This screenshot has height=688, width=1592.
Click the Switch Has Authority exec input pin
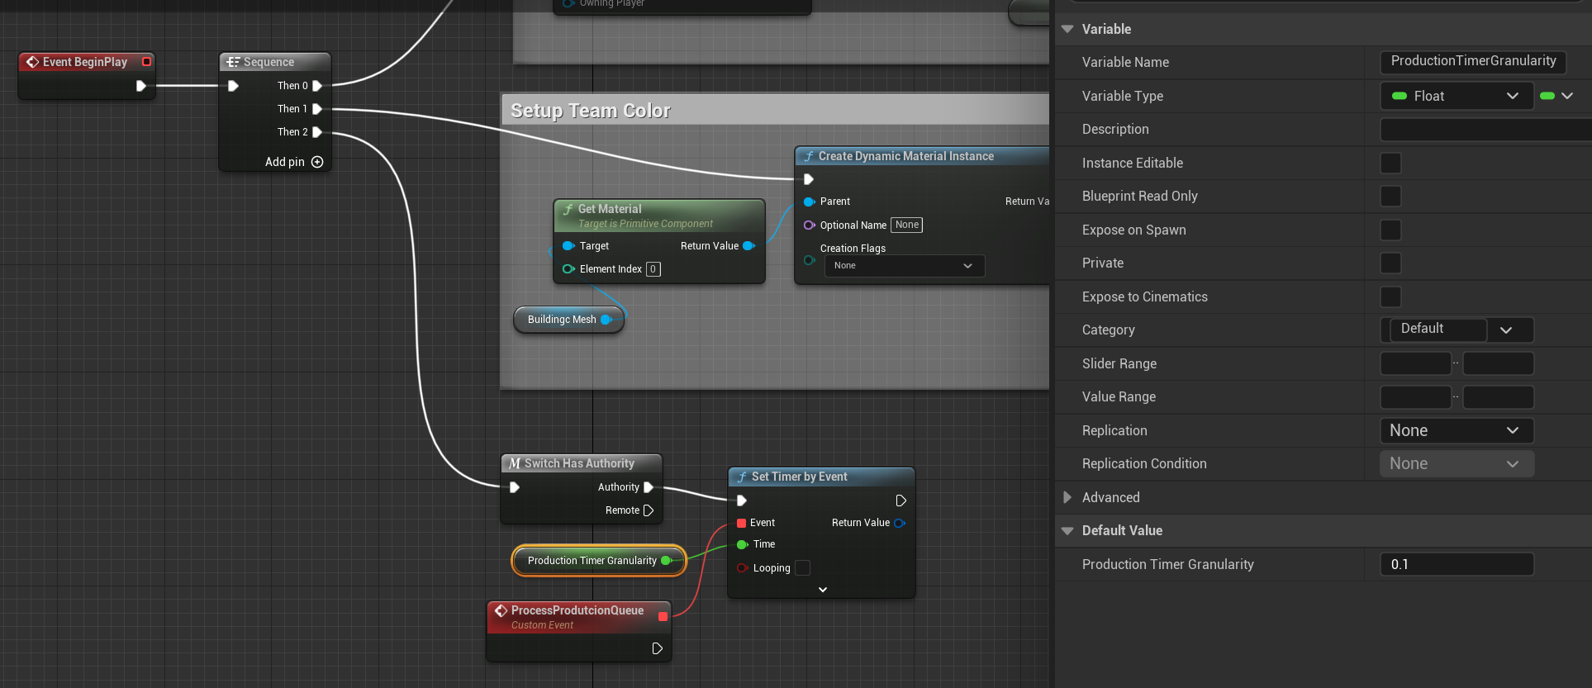click(515, 487)
